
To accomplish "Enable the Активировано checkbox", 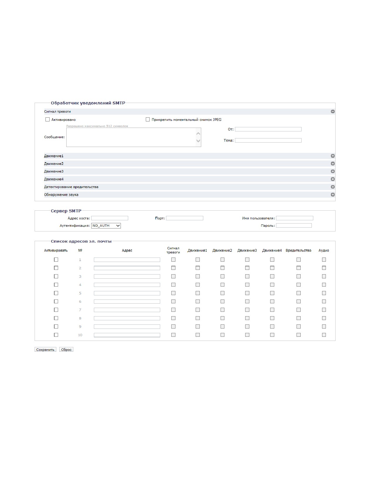I will [x=48, y=119].
